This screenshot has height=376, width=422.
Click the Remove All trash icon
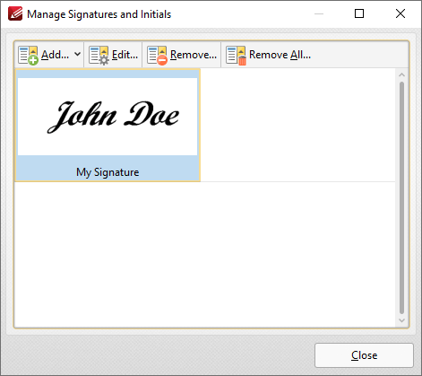click(x=236, y=55)
